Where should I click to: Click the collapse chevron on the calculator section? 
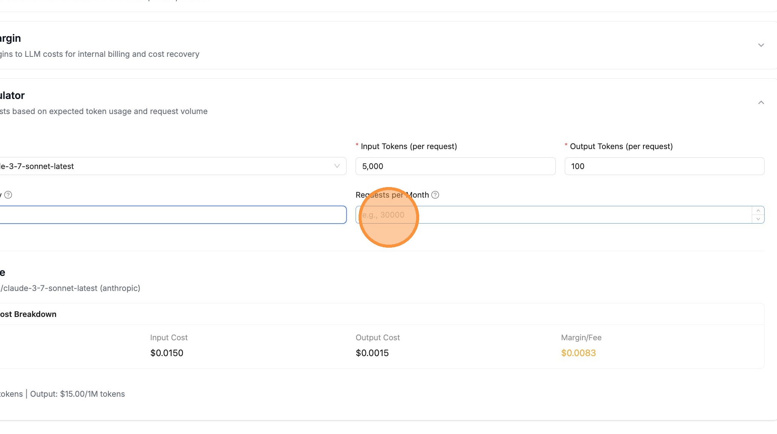(761, 102)
